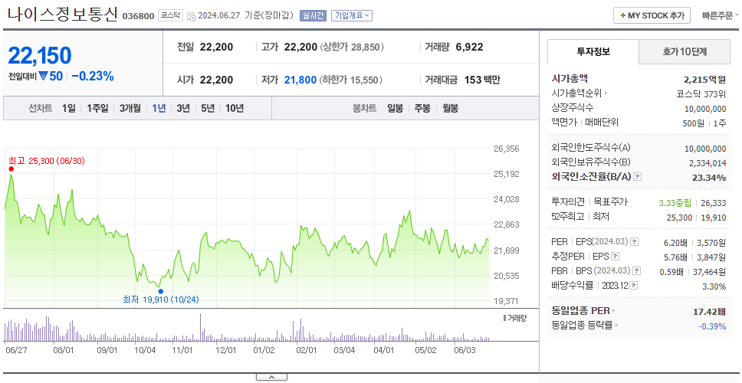Select the 10년 line chart period

pos(235,108)
